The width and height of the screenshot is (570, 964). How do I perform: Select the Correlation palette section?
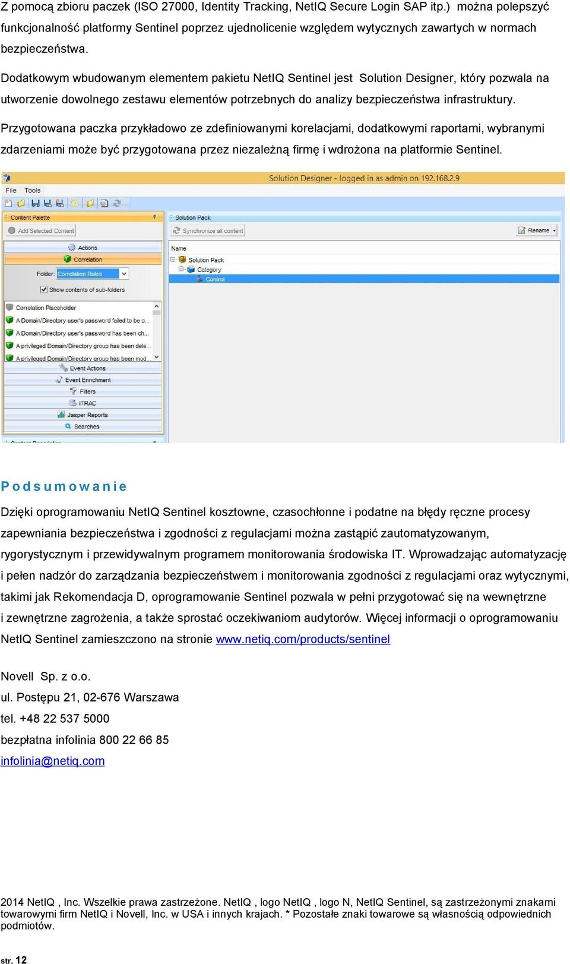pyautogui.click(x=83, y=260)
